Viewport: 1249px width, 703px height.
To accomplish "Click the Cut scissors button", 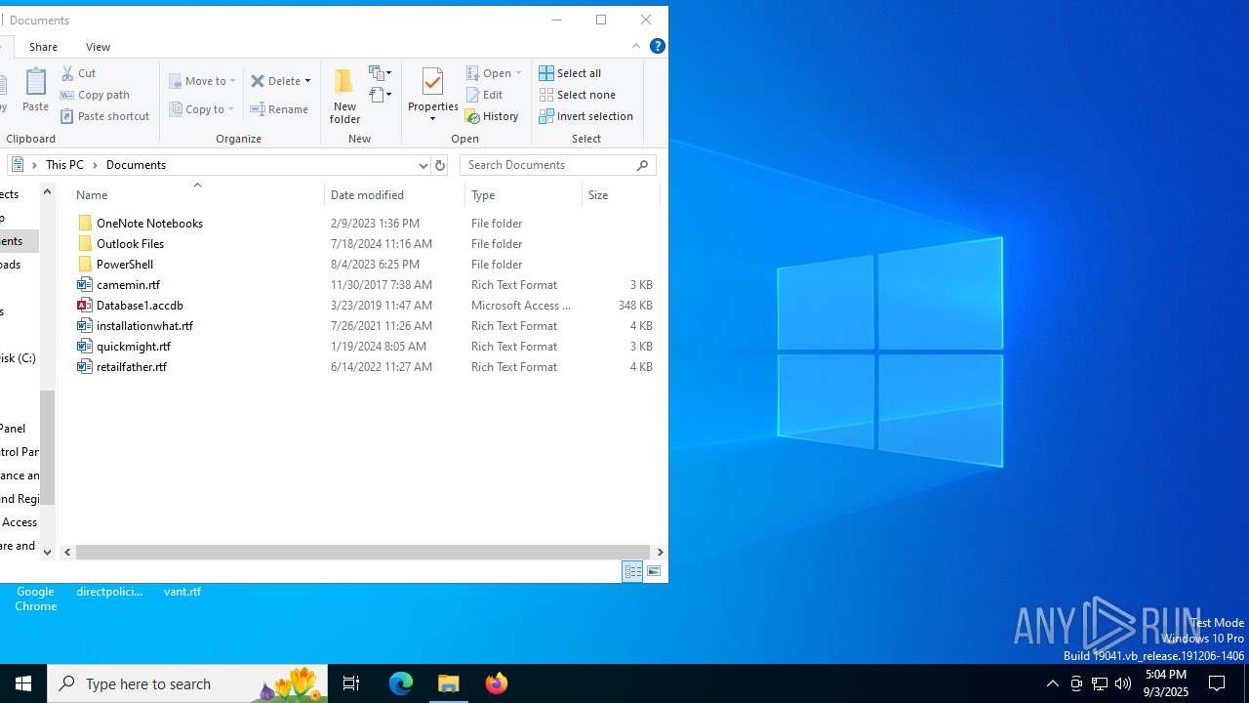I will click(78, 73).
